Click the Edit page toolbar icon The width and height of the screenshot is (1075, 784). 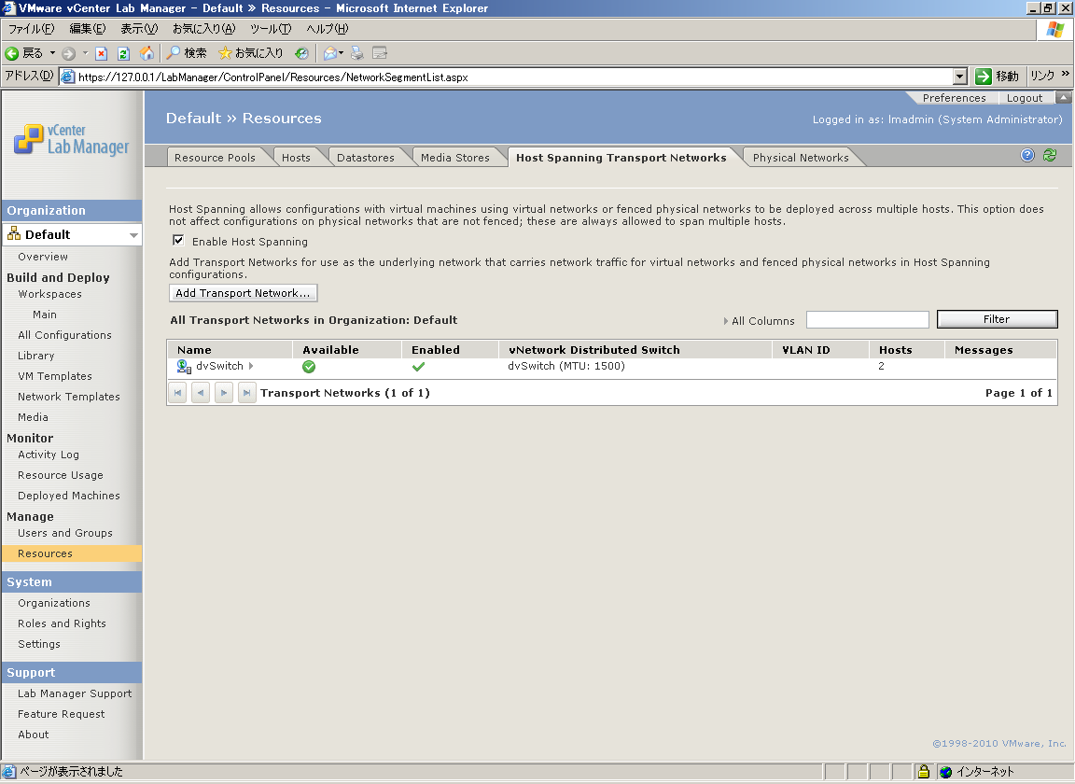pos(380,53)
